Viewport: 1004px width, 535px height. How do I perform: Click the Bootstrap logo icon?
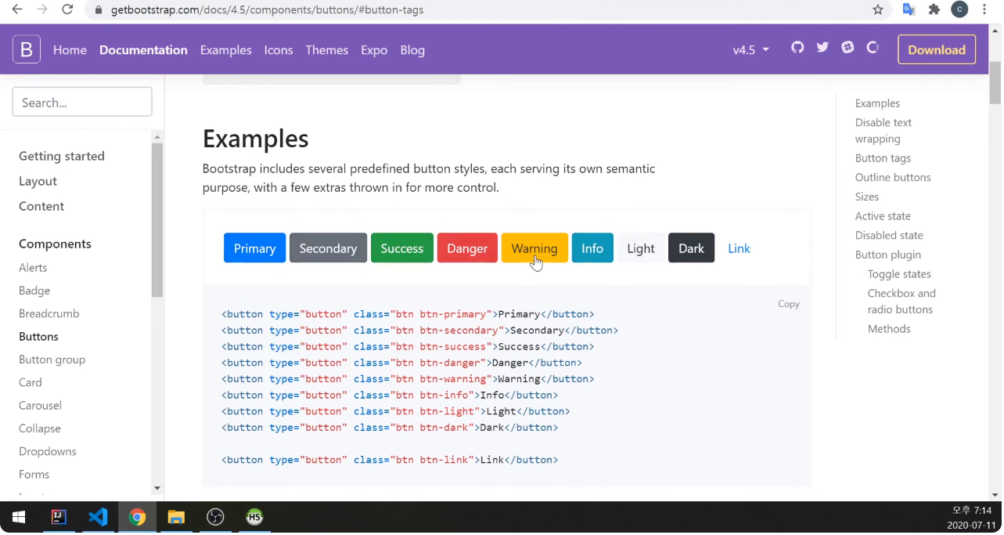tap(26, 49)
